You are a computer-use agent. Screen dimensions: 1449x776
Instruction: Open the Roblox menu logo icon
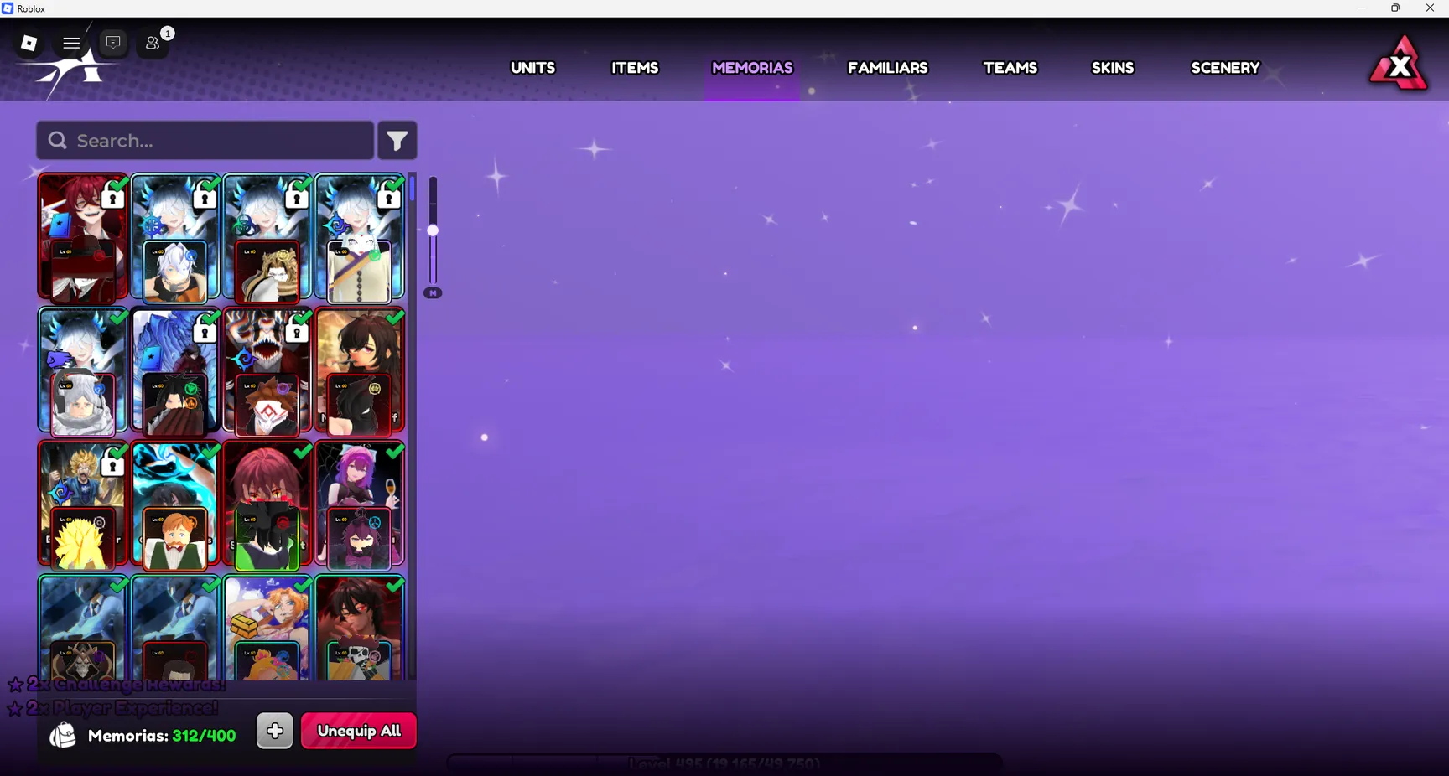[x=29, y=44]
